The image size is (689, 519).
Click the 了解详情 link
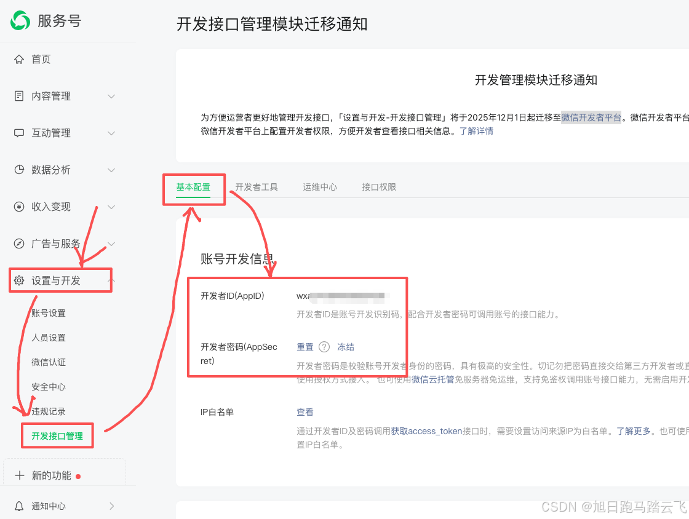476,131
